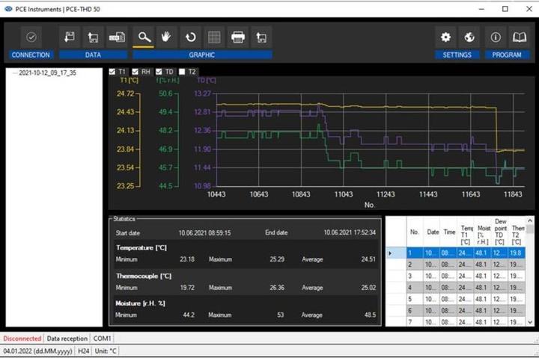Image resolution: width=539 pixels, height=358 pixels.
Task: Click the T1 axis value 24.72
Action: coord(126,93)
